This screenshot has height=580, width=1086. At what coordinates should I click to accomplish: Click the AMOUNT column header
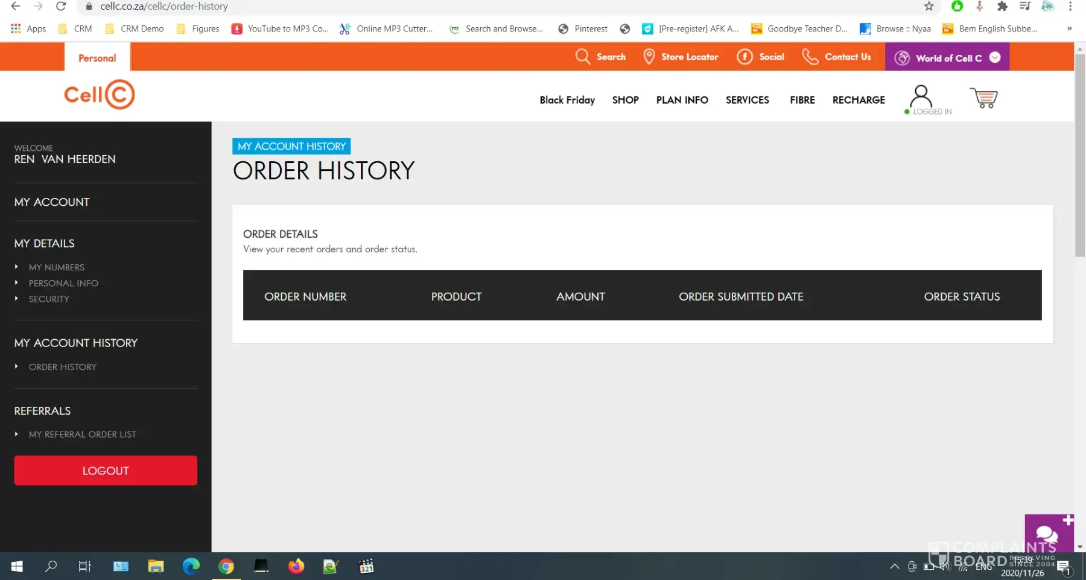(580, 296)
